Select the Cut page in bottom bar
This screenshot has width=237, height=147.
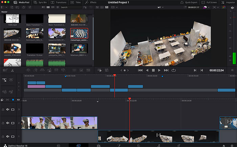click(x=79, y=146)
